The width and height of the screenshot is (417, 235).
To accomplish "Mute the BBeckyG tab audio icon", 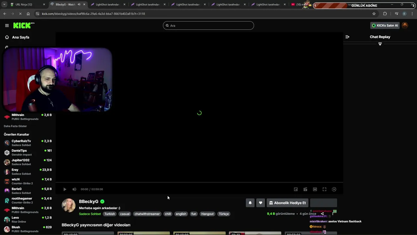I will pyautogui.click(x=79, y=5).
